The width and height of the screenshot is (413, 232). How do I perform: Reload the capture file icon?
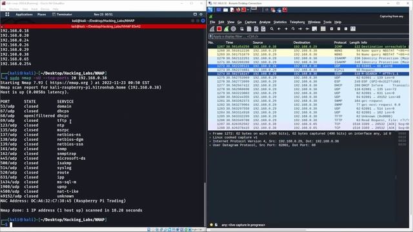263,29
